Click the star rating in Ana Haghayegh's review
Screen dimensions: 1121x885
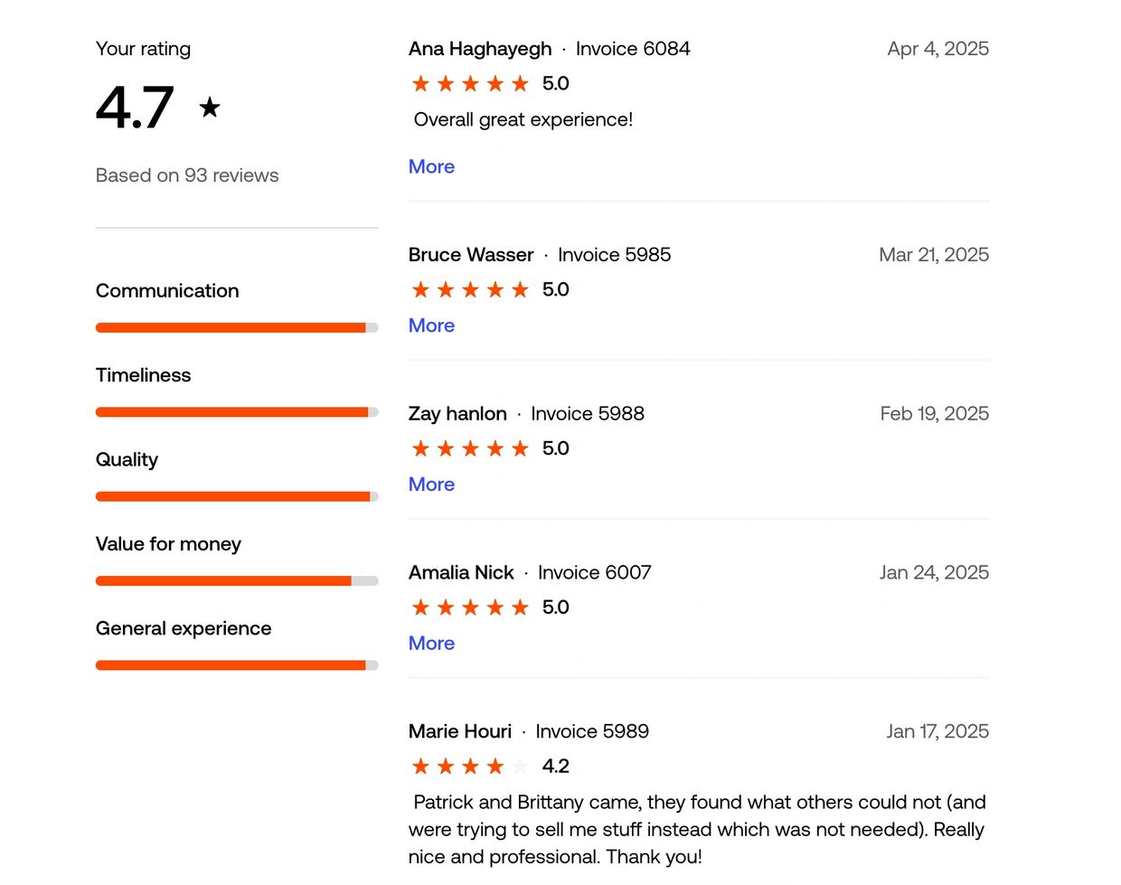click(470, 84)
